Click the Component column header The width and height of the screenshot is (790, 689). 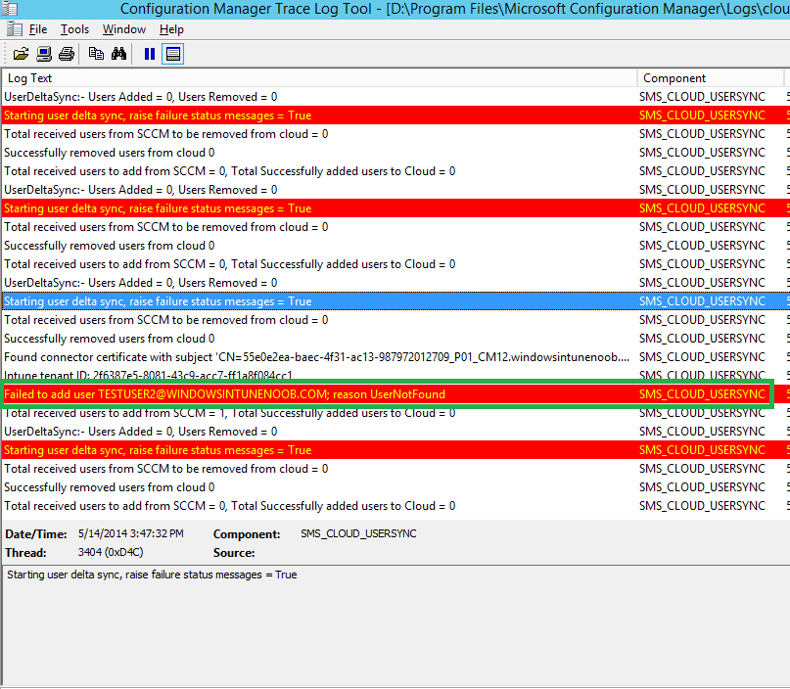pos(711,78)
